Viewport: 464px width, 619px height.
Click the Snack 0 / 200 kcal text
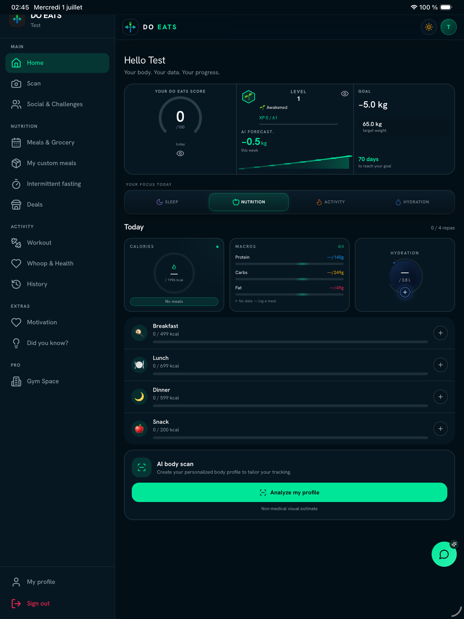(x=166, y=430)
